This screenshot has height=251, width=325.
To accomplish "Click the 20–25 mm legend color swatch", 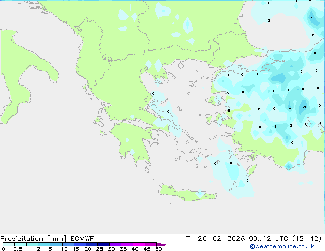I will pyautogui.click(x=92, y=244).
